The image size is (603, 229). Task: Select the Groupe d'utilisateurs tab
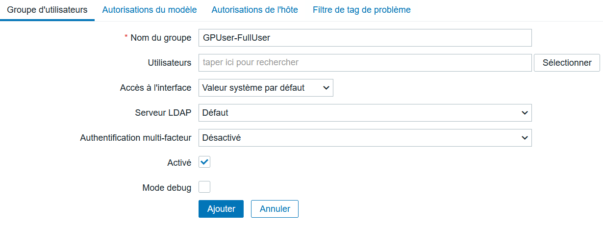(x=47, y=10)
